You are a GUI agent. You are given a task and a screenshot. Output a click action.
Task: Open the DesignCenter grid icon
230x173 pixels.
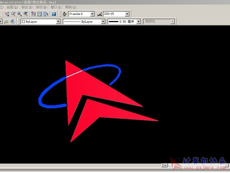(40, 14)
